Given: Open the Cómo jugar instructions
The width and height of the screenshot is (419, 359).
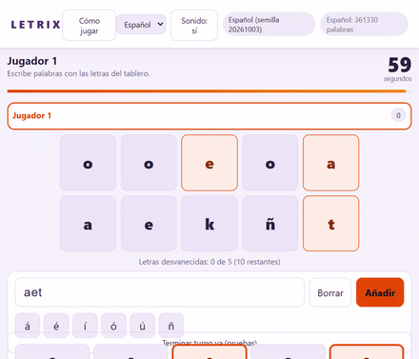Looking at the screenshot, I should (90, 26).
